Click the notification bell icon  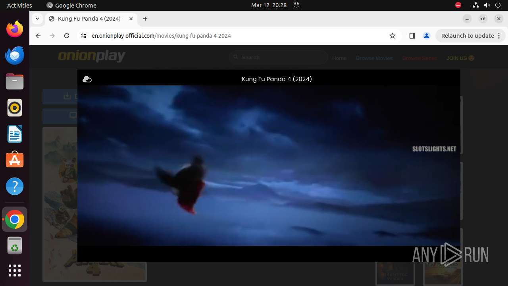(x=296, y=5)
